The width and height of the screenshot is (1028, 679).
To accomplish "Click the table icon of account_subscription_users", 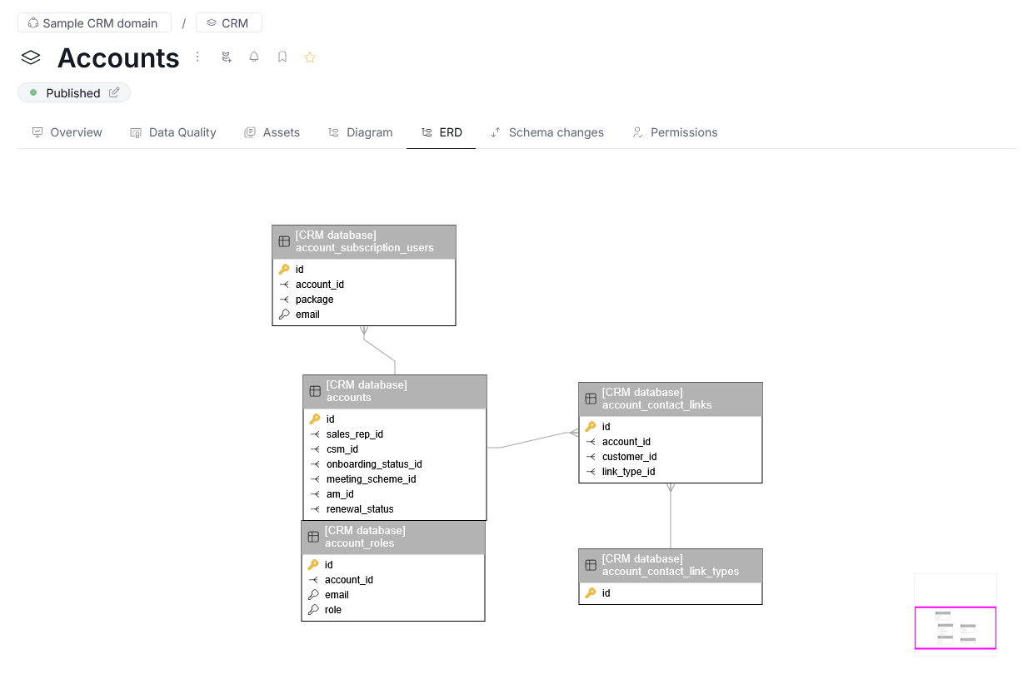I will click(x=284, y=241).
